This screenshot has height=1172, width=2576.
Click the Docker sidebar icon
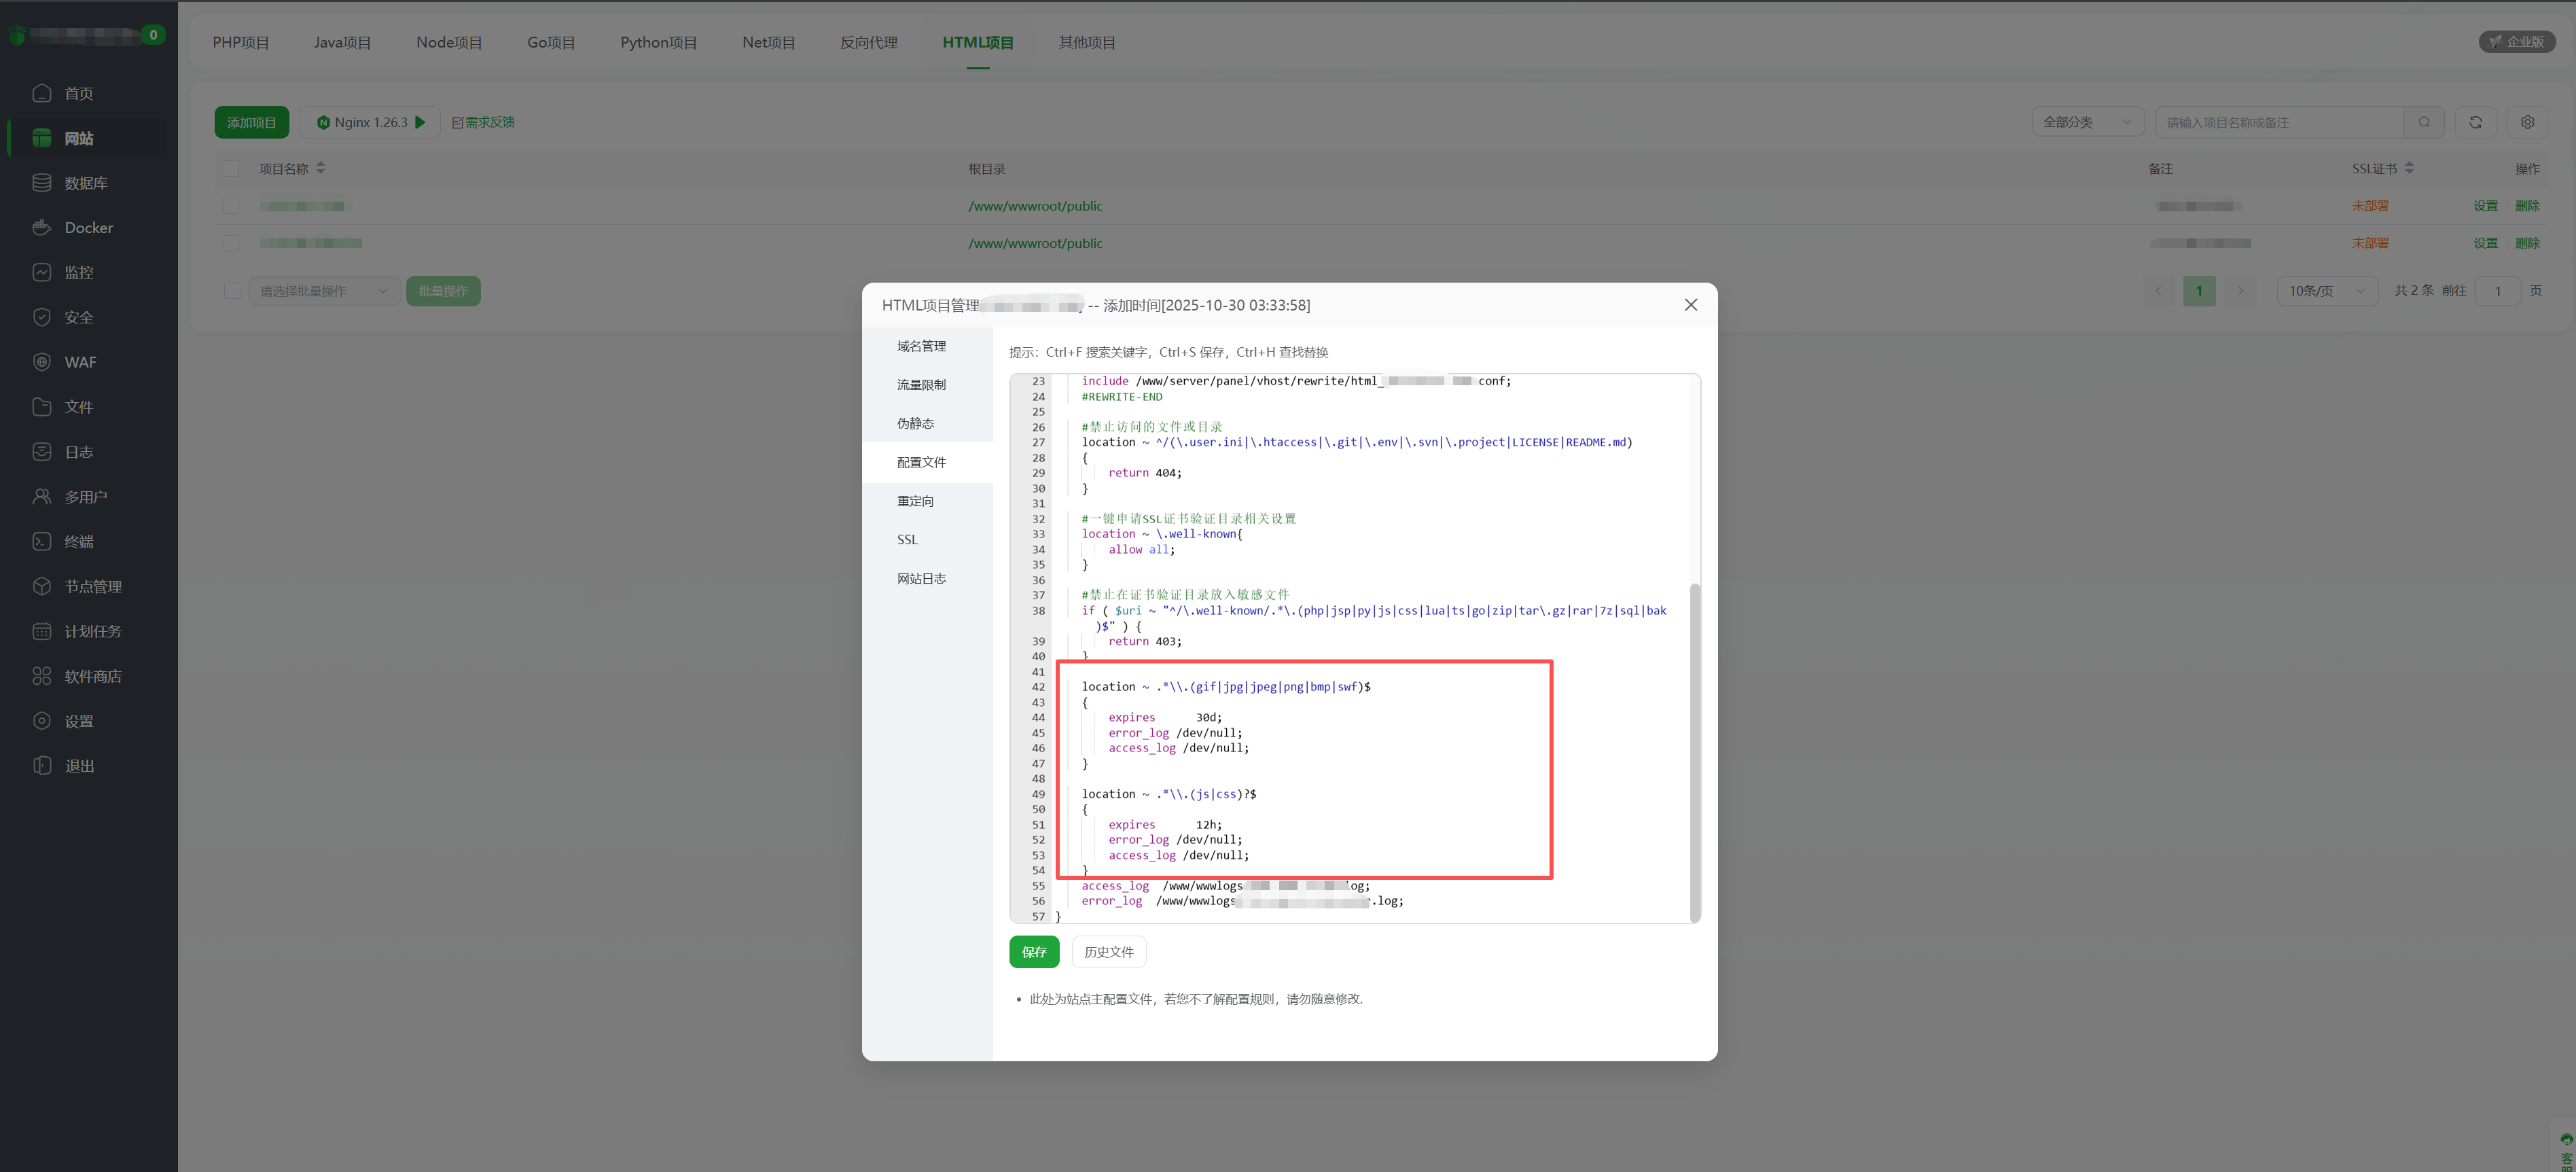(41, 227)
